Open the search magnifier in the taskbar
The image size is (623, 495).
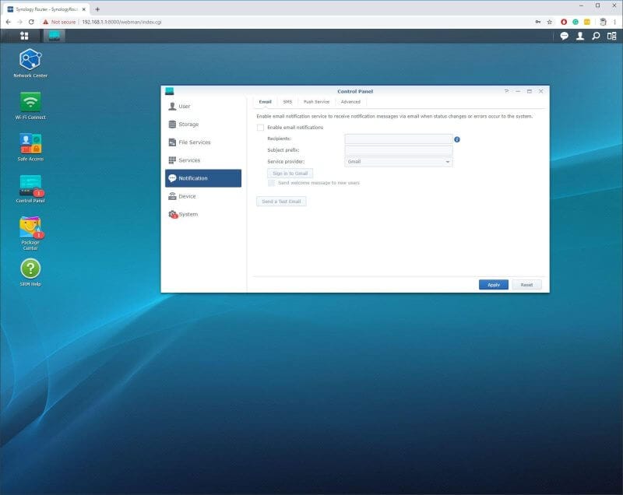[597, 36]
